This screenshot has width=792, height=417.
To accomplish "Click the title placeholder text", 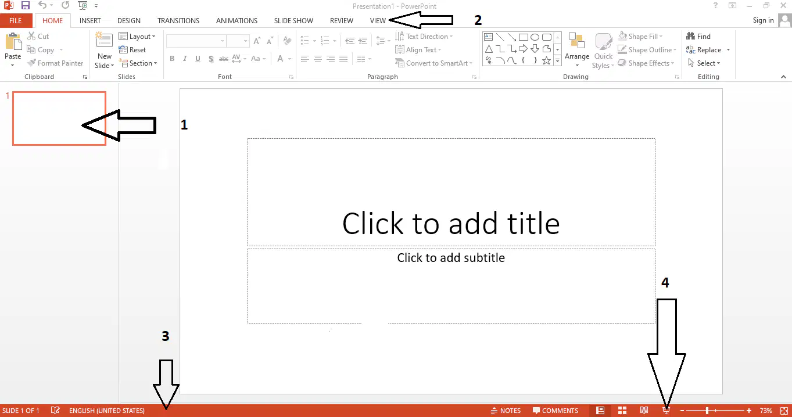I will click(x=451, y=223).
